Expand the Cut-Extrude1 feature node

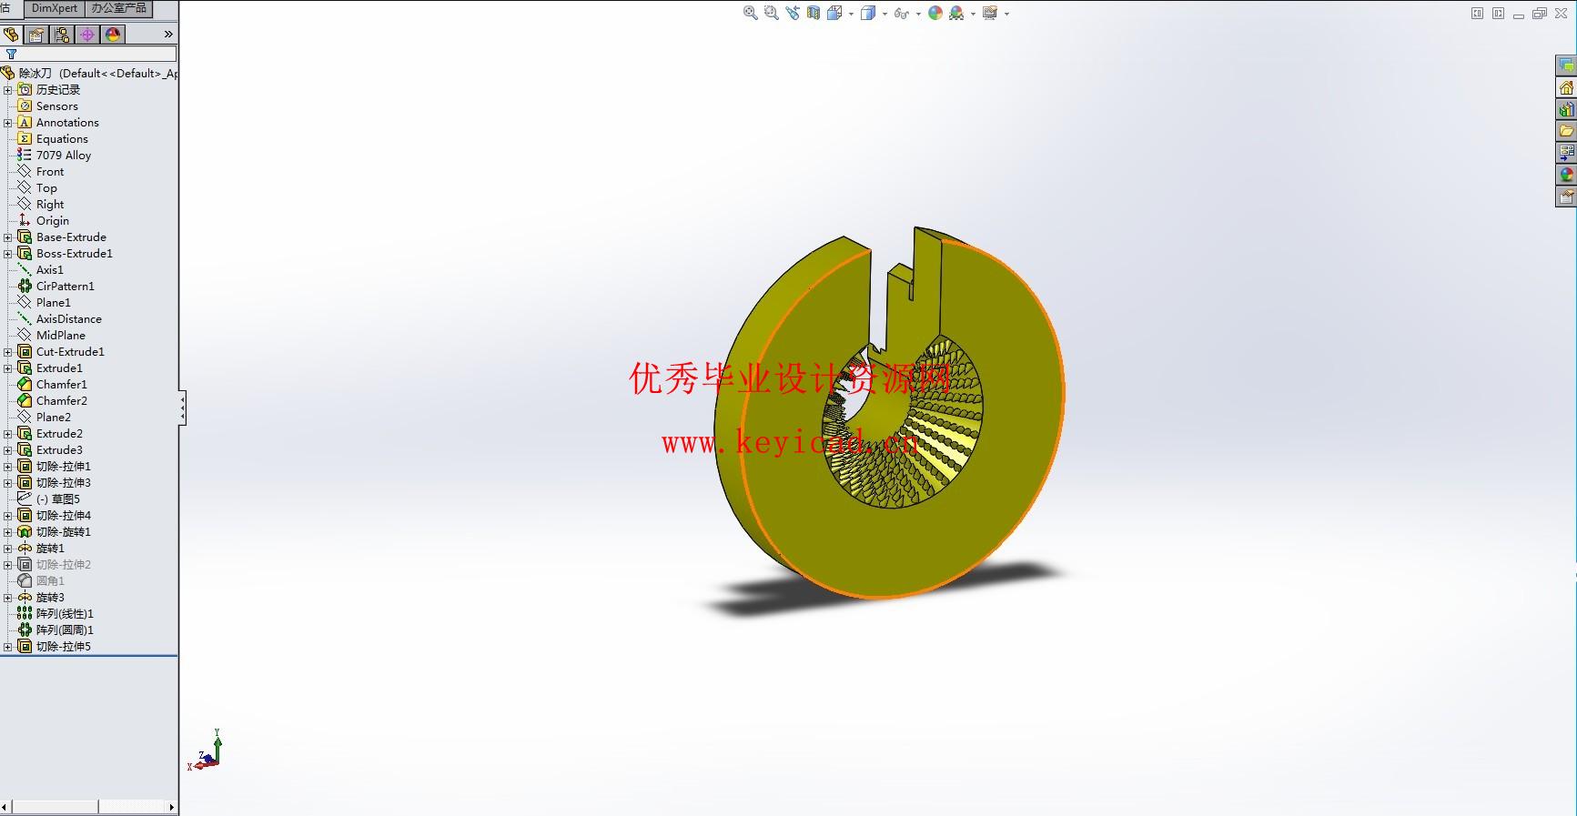[8, 352]
